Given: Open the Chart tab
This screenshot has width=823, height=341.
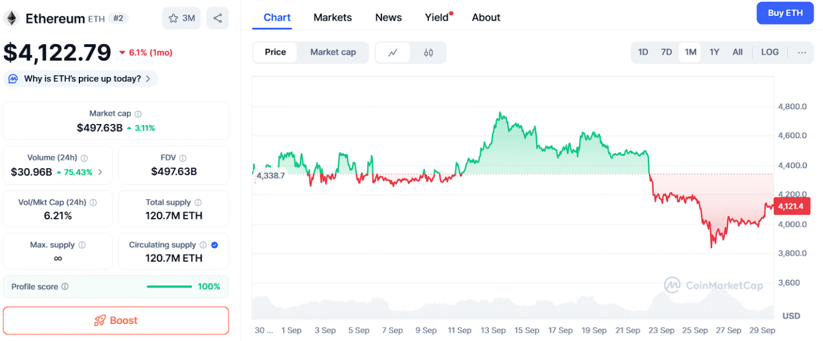Looking at the screenshot, I should [277, 18].
